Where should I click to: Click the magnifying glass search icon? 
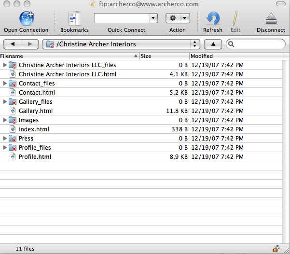[231, 44]
